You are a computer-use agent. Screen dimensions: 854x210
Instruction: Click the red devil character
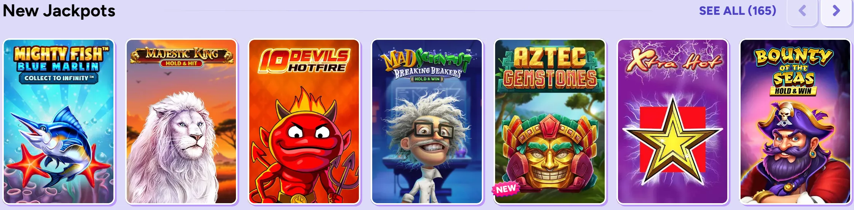pos(304,148)
